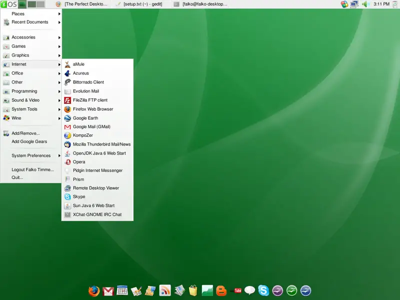Screen dimensions: 400x300
Task: Start FileZilla FTP client
Action: (97, 100)
